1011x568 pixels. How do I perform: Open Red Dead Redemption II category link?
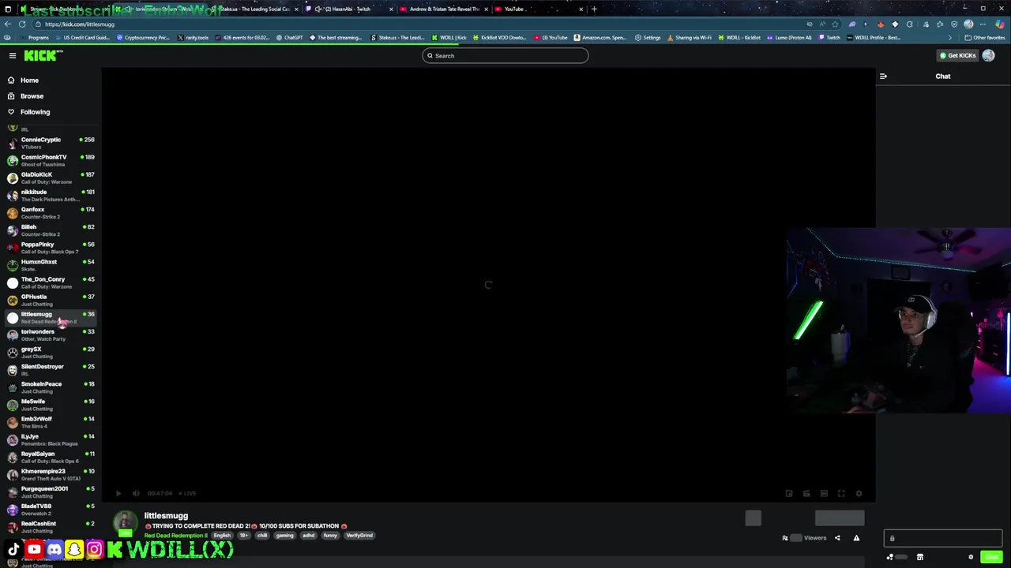(175, 536)
